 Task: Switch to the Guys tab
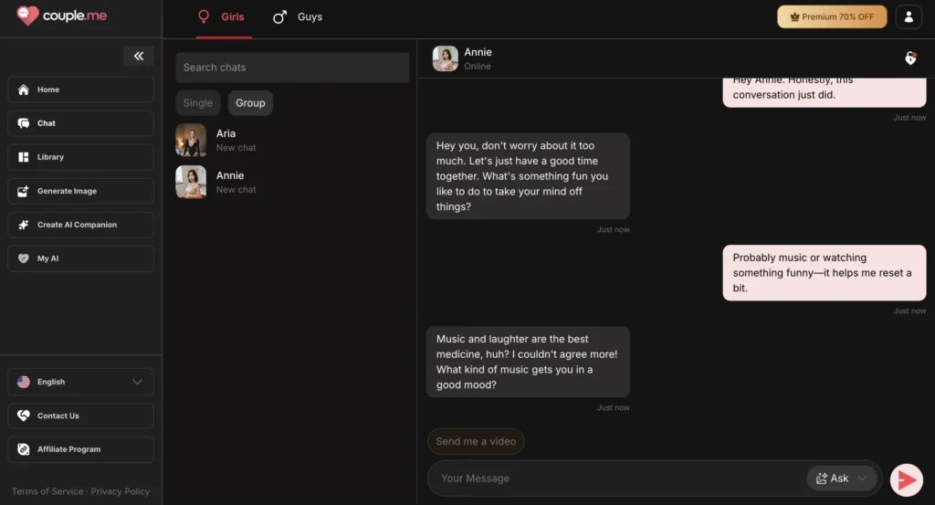point(298,18)
